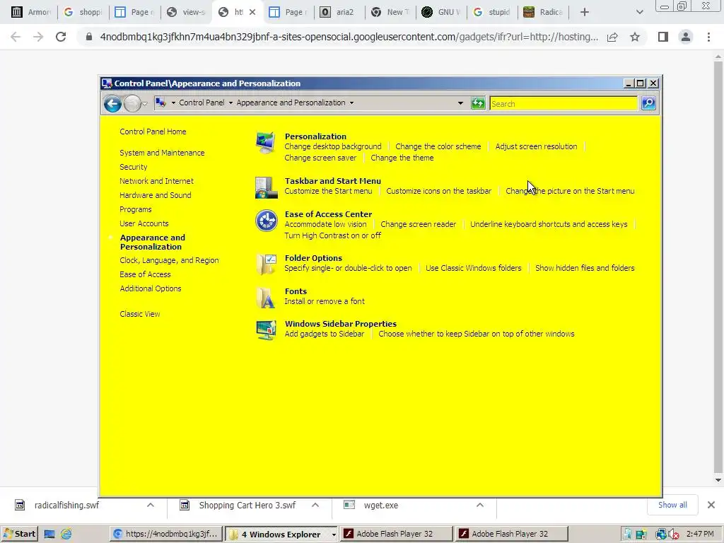Open Change the color scheme
The width and height of the screenshot is (724, 543).
click(438, 146)
